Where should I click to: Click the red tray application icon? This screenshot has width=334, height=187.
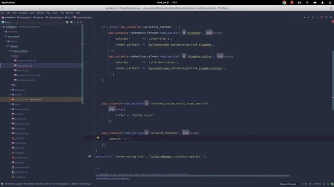(x=292, y=3)
